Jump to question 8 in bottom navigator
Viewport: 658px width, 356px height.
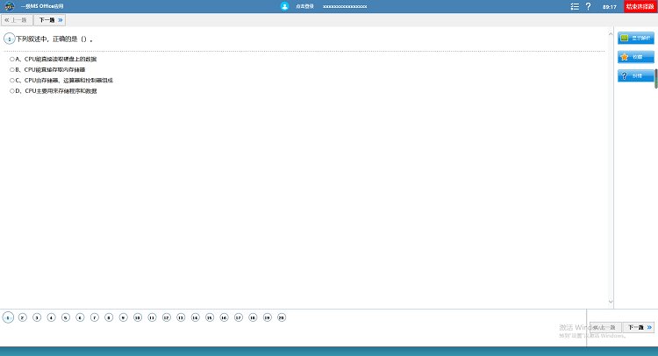[x=109, y=317]
